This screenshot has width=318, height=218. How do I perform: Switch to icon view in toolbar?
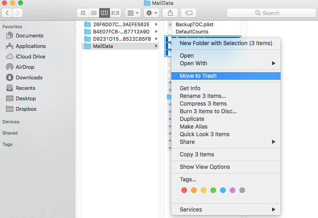pos(83,13)
